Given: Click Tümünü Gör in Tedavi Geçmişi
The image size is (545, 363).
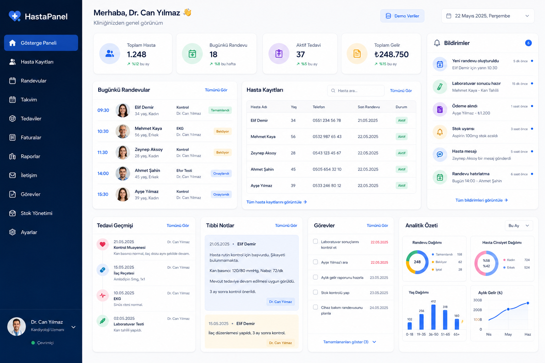Looking at the screenshot, I should [178, 225].
